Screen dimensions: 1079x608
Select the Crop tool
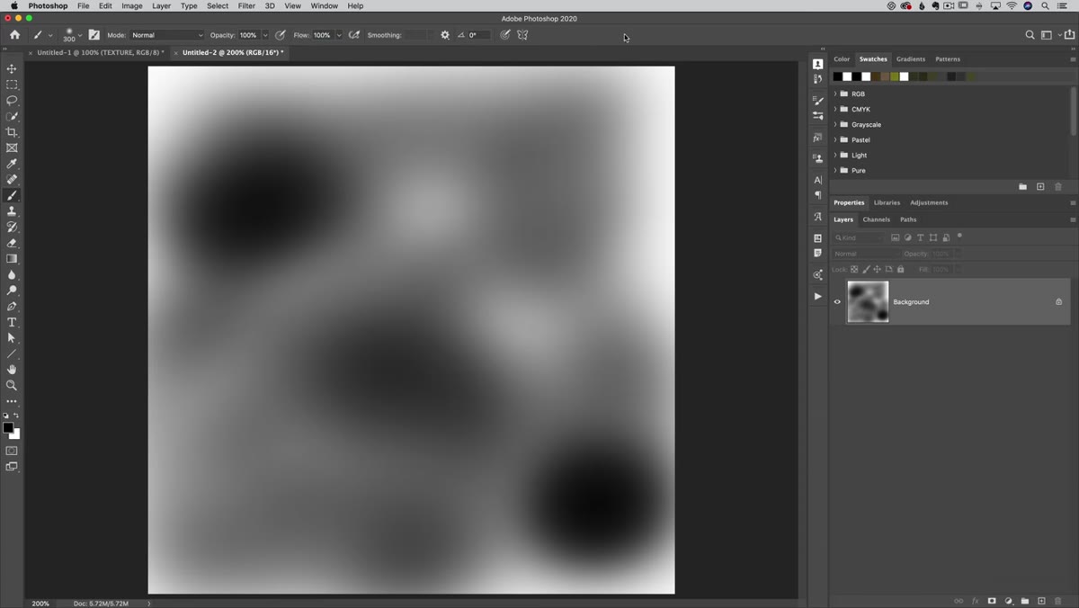coord(12,132)
